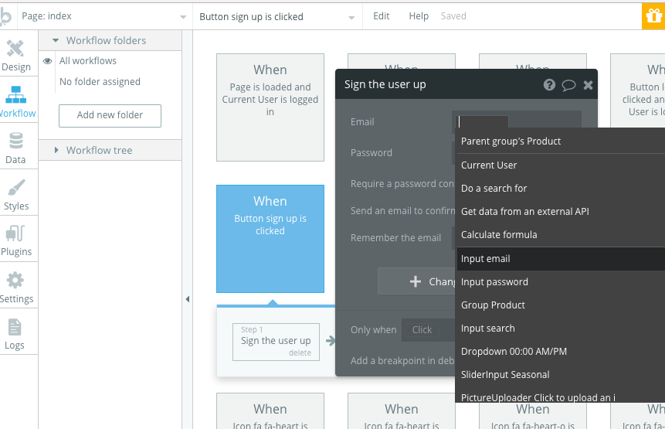Click the Add new folder button
This screenshot has height=429, width=665.
[x=110, y=115]
